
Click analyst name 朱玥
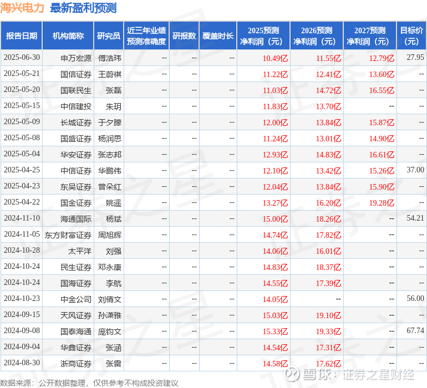tap(114, 106)
